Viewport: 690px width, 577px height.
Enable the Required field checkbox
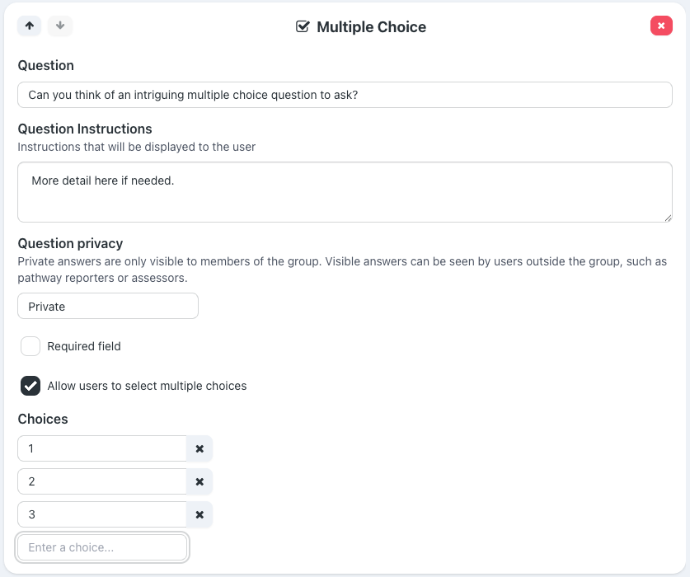(x=31, y=346)
